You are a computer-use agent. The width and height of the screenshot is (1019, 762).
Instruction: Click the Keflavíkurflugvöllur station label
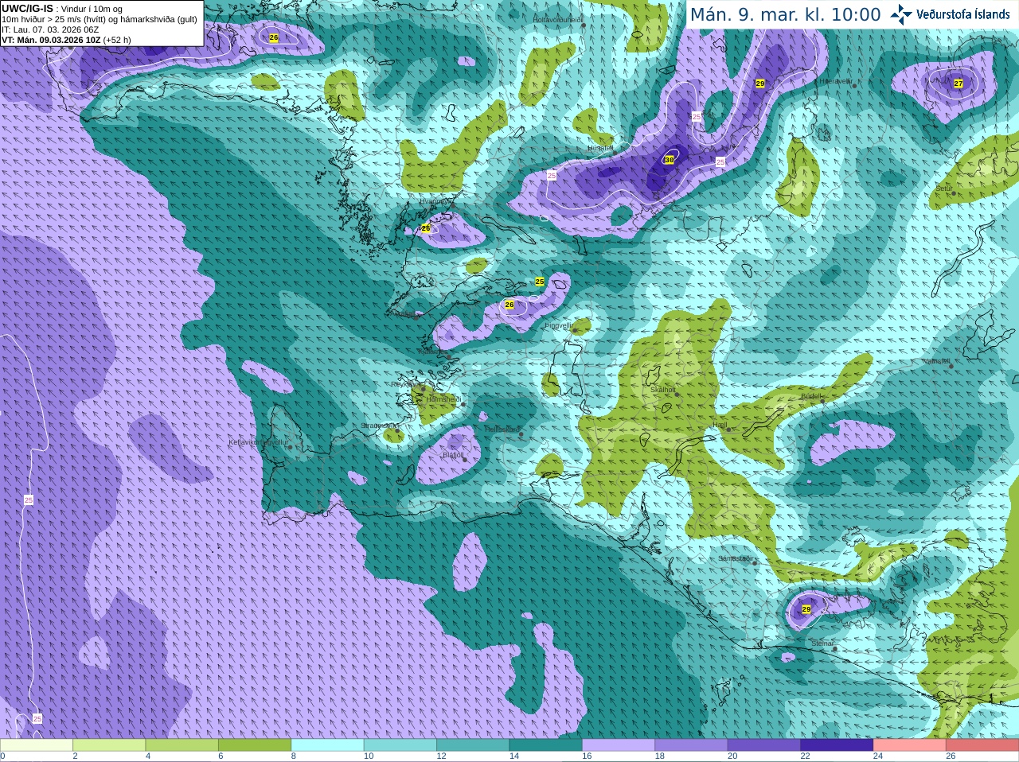[x=259, y=441]
